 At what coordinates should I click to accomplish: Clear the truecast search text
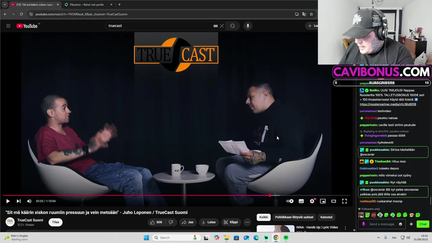click(222, 26)
